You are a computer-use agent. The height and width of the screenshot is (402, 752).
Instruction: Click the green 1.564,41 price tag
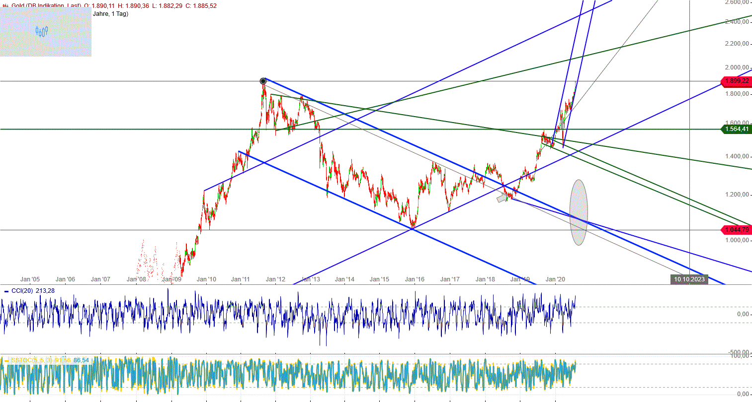(x=738, y=129)
